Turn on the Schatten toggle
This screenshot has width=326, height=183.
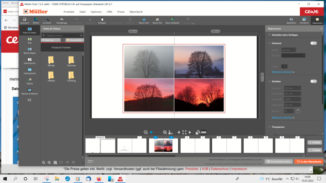click(x=313, y=81)
